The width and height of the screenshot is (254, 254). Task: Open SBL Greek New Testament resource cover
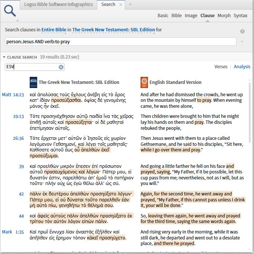pyautogui.click(x=34, y=82)
